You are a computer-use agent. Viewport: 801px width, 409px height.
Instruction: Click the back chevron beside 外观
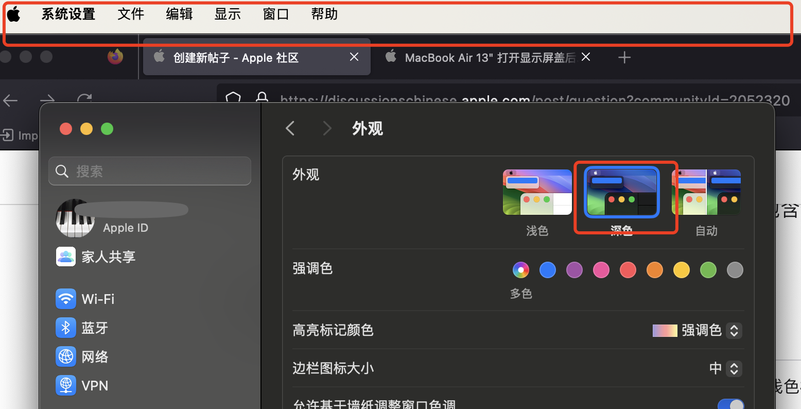point(290,128)
